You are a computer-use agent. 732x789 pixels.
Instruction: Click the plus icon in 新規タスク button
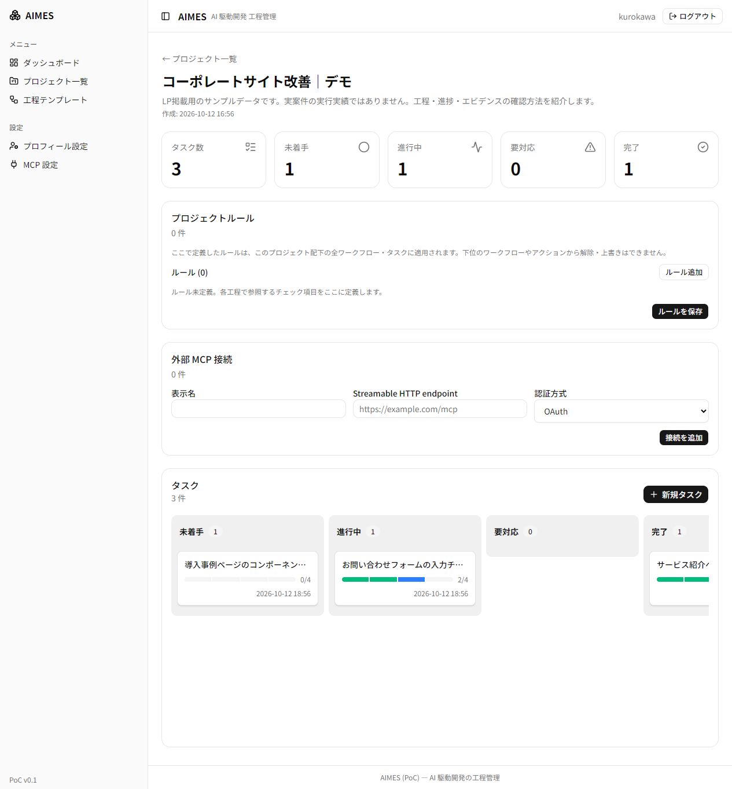[654, 494]
